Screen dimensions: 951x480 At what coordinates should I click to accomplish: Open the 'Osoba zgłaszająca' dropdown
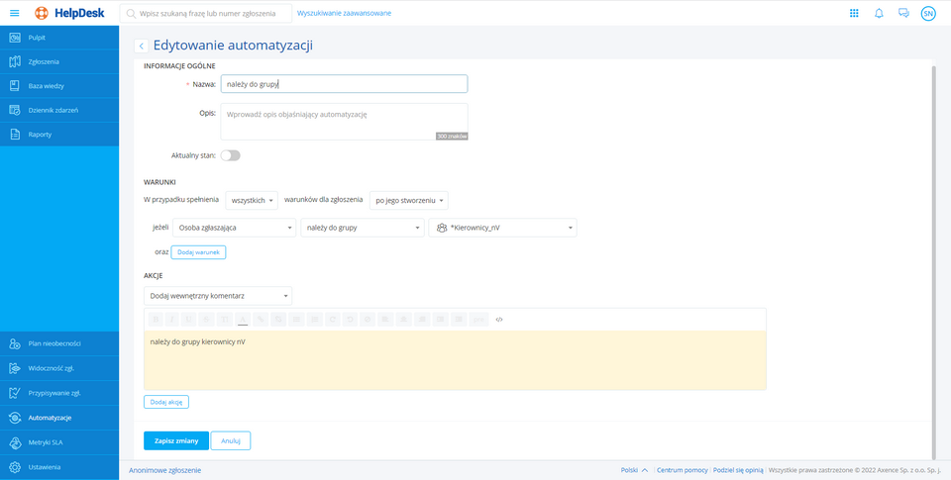[x=234, y=228]
